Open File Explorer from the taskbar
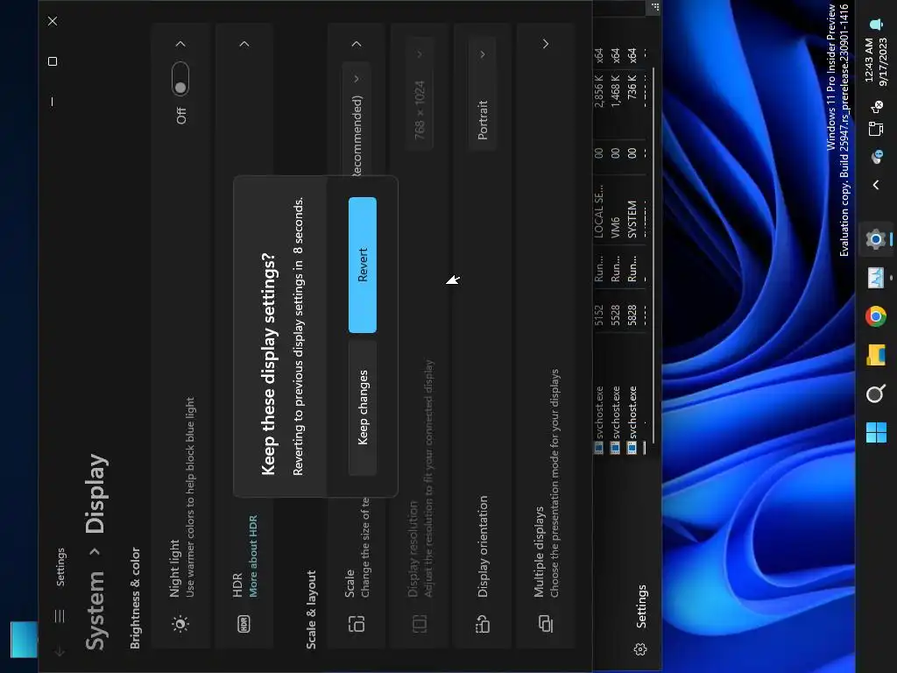Screen dimensions: 897x673 click(x=876, y=355)
